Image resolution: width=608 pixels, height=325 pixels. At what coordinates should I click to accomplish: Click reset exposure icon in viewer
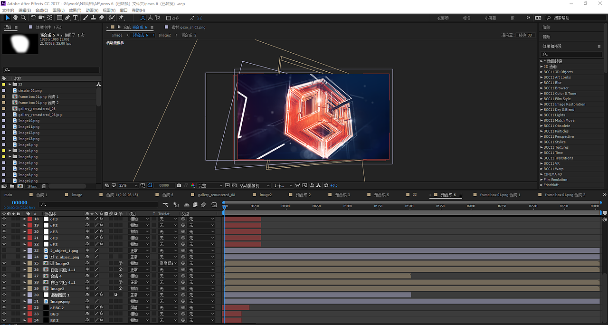coord(326,185)
